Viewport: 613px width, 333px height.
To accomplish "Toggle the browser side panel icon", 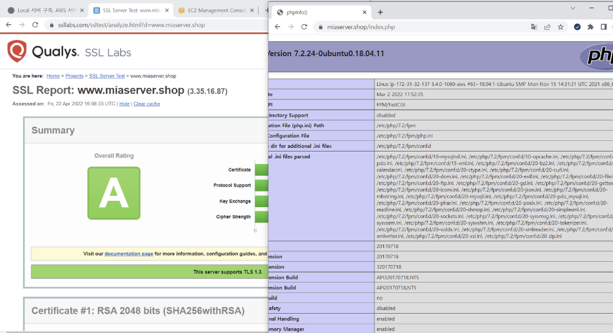I will click(604, 27).
